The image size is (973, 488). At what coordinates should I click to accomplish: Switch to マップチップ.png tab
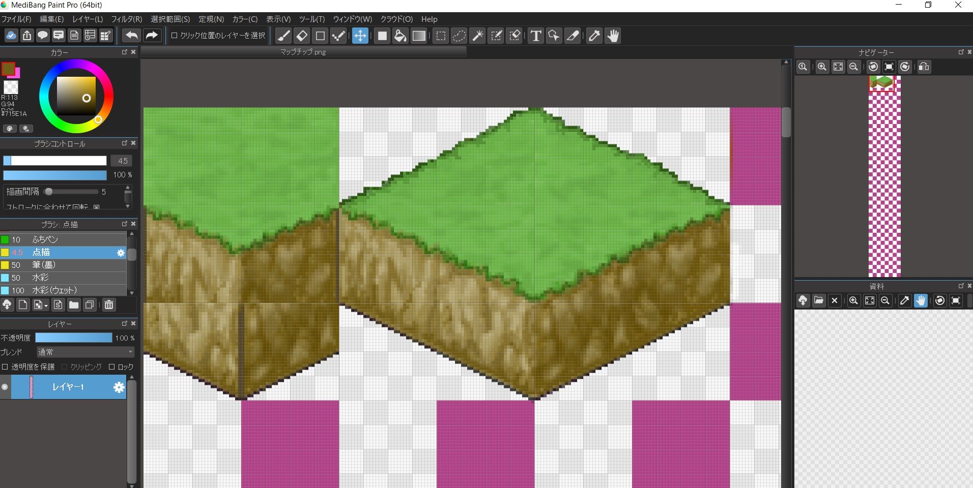[x=303, y=52]
